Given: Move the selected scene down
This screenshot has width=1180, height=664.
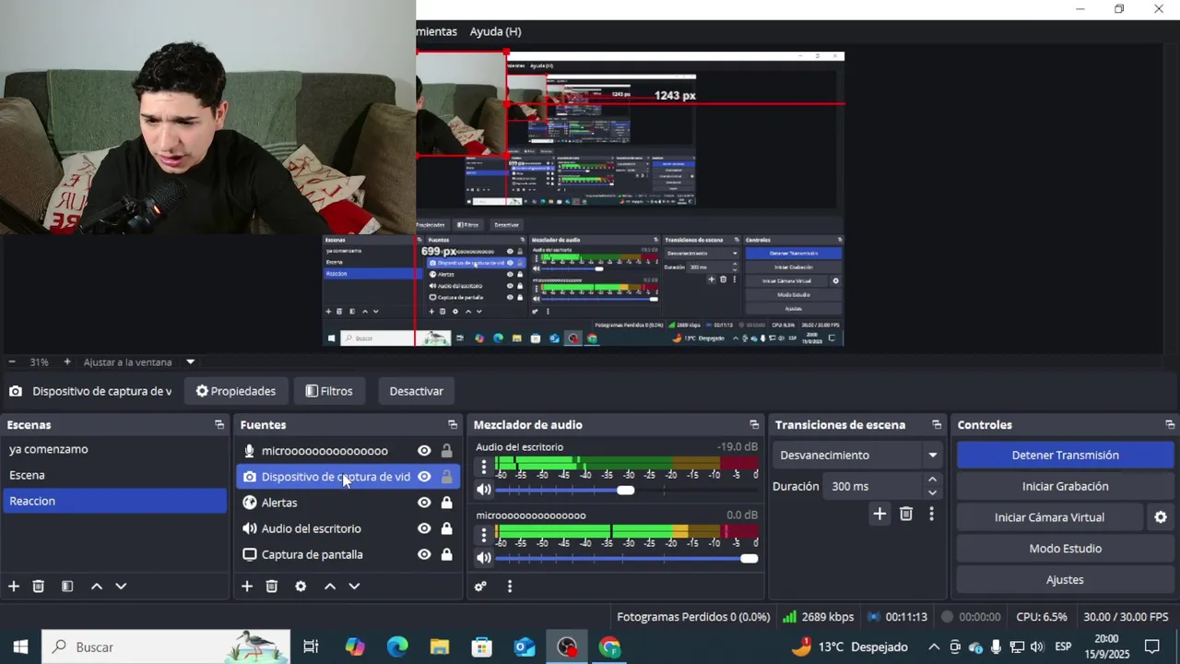Looking at the screenshot, I should (x=121, y=587).
